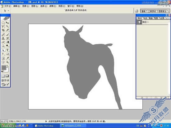Swap foreground and background colors arrow
This screenshot has height=128, width=171.
[7, 66]
